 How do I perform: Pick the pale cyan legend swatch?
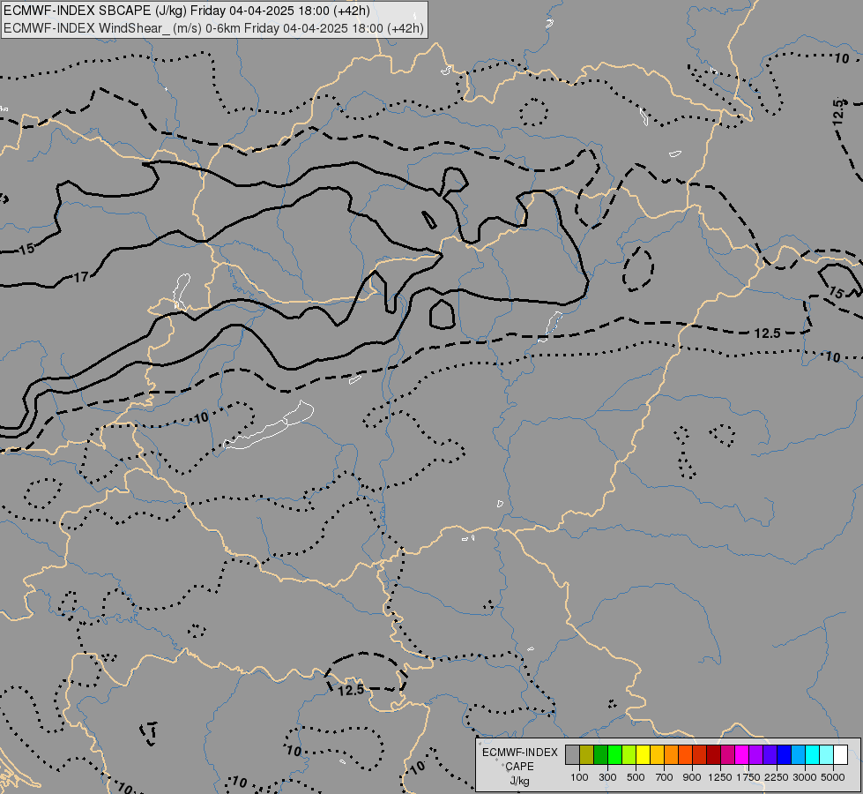click(x=826, y=755)
